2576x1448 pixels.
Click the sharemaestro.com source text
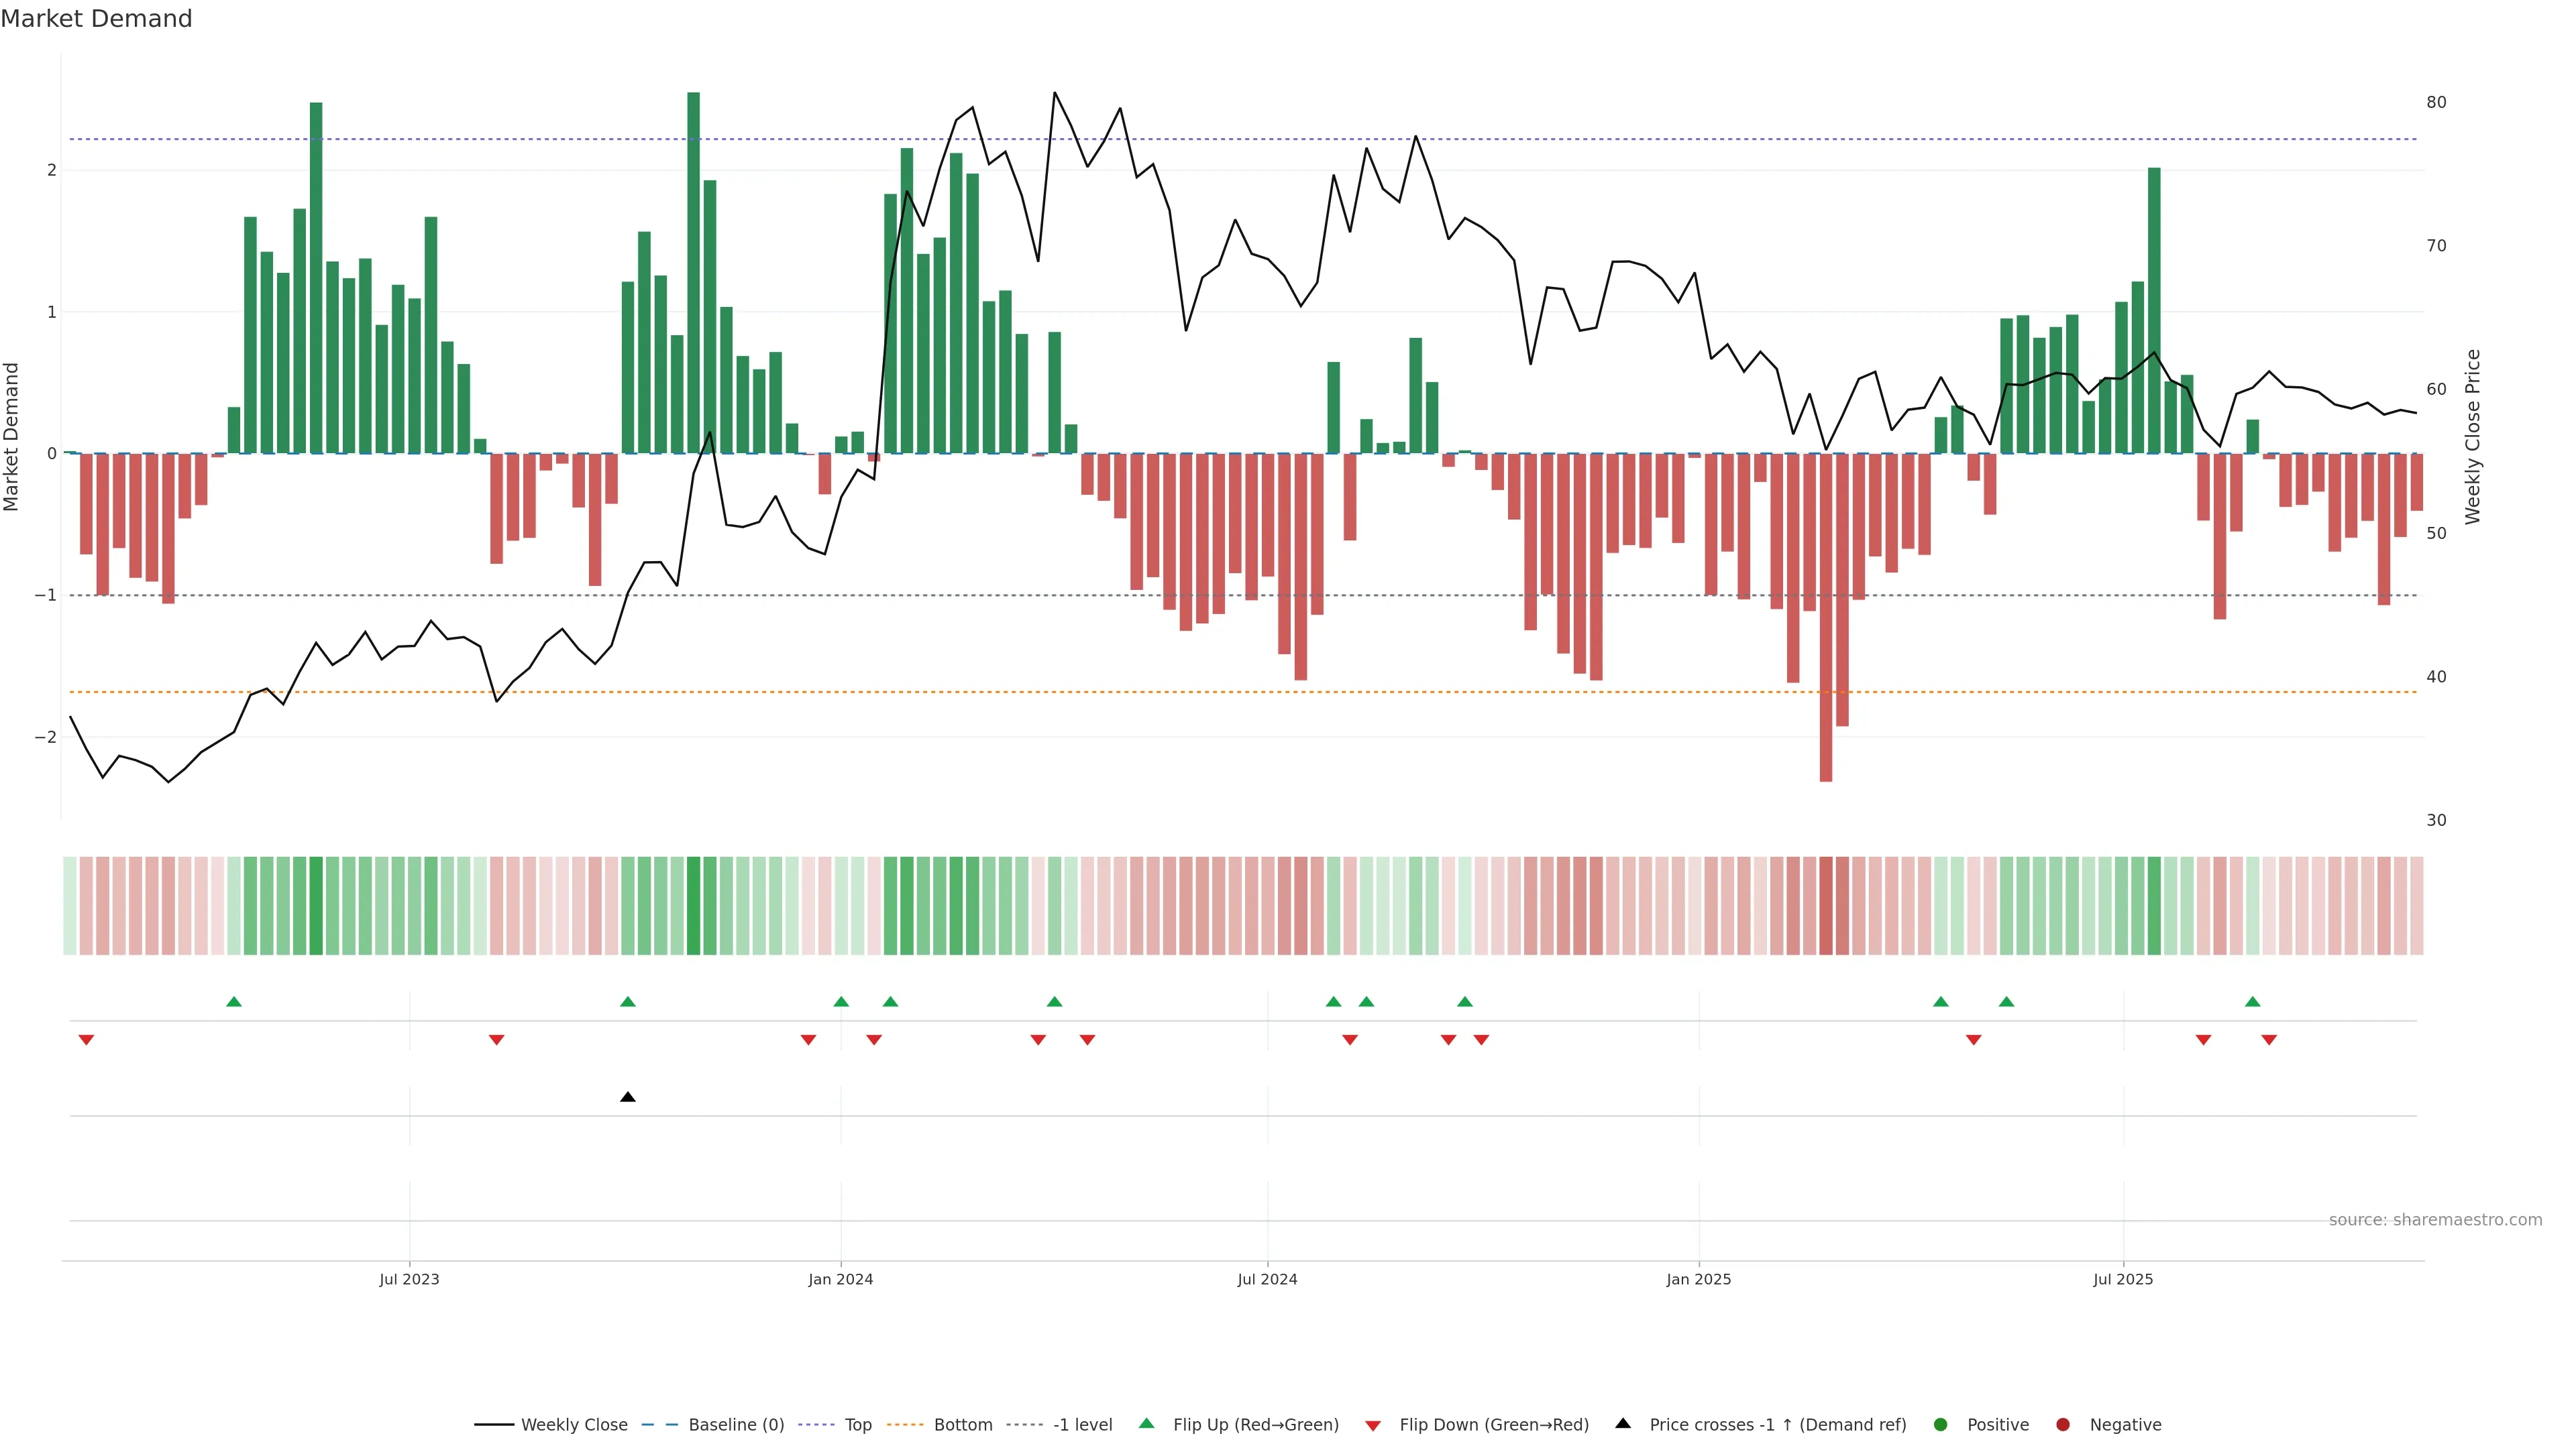point(2435,1220)
